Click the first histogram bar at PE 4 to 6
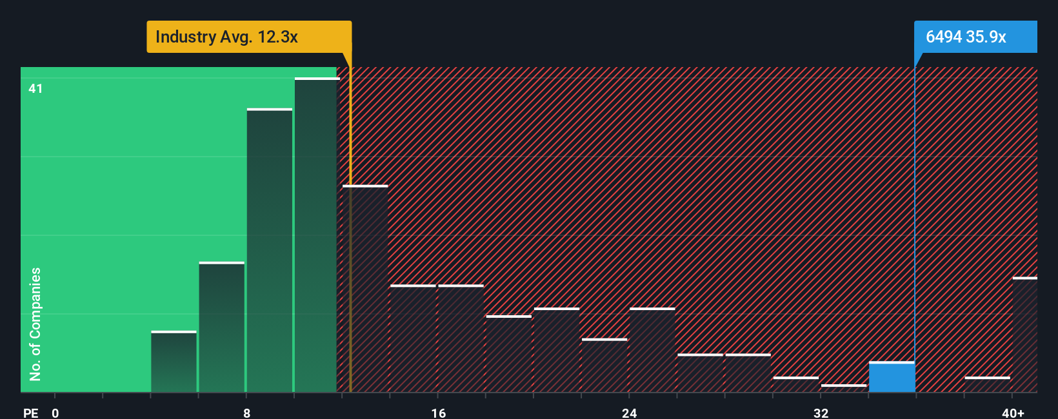This screenshot has height=419, width=1058. (x=174, y=362)
